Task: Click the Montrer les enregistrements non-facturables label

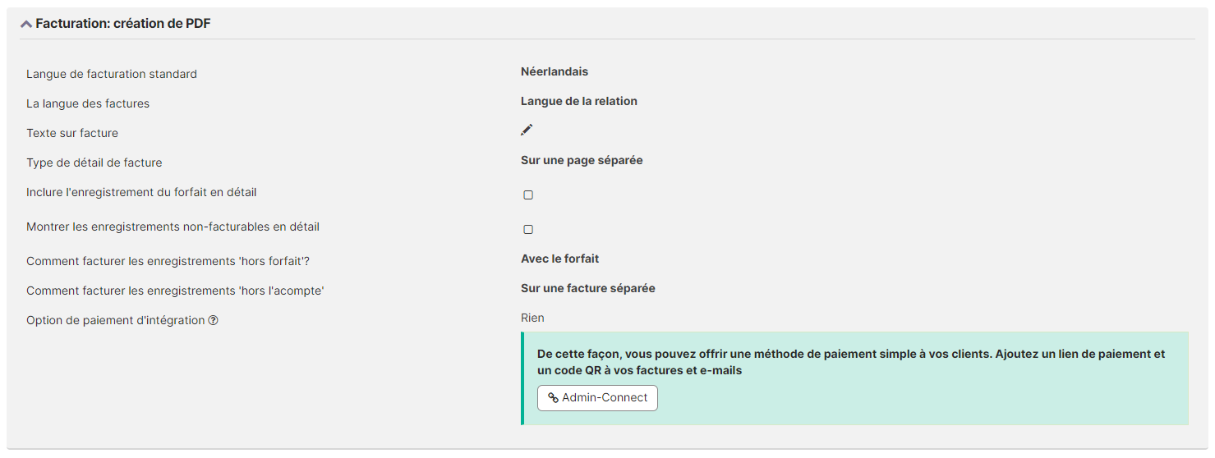Action: coord(173,227)
